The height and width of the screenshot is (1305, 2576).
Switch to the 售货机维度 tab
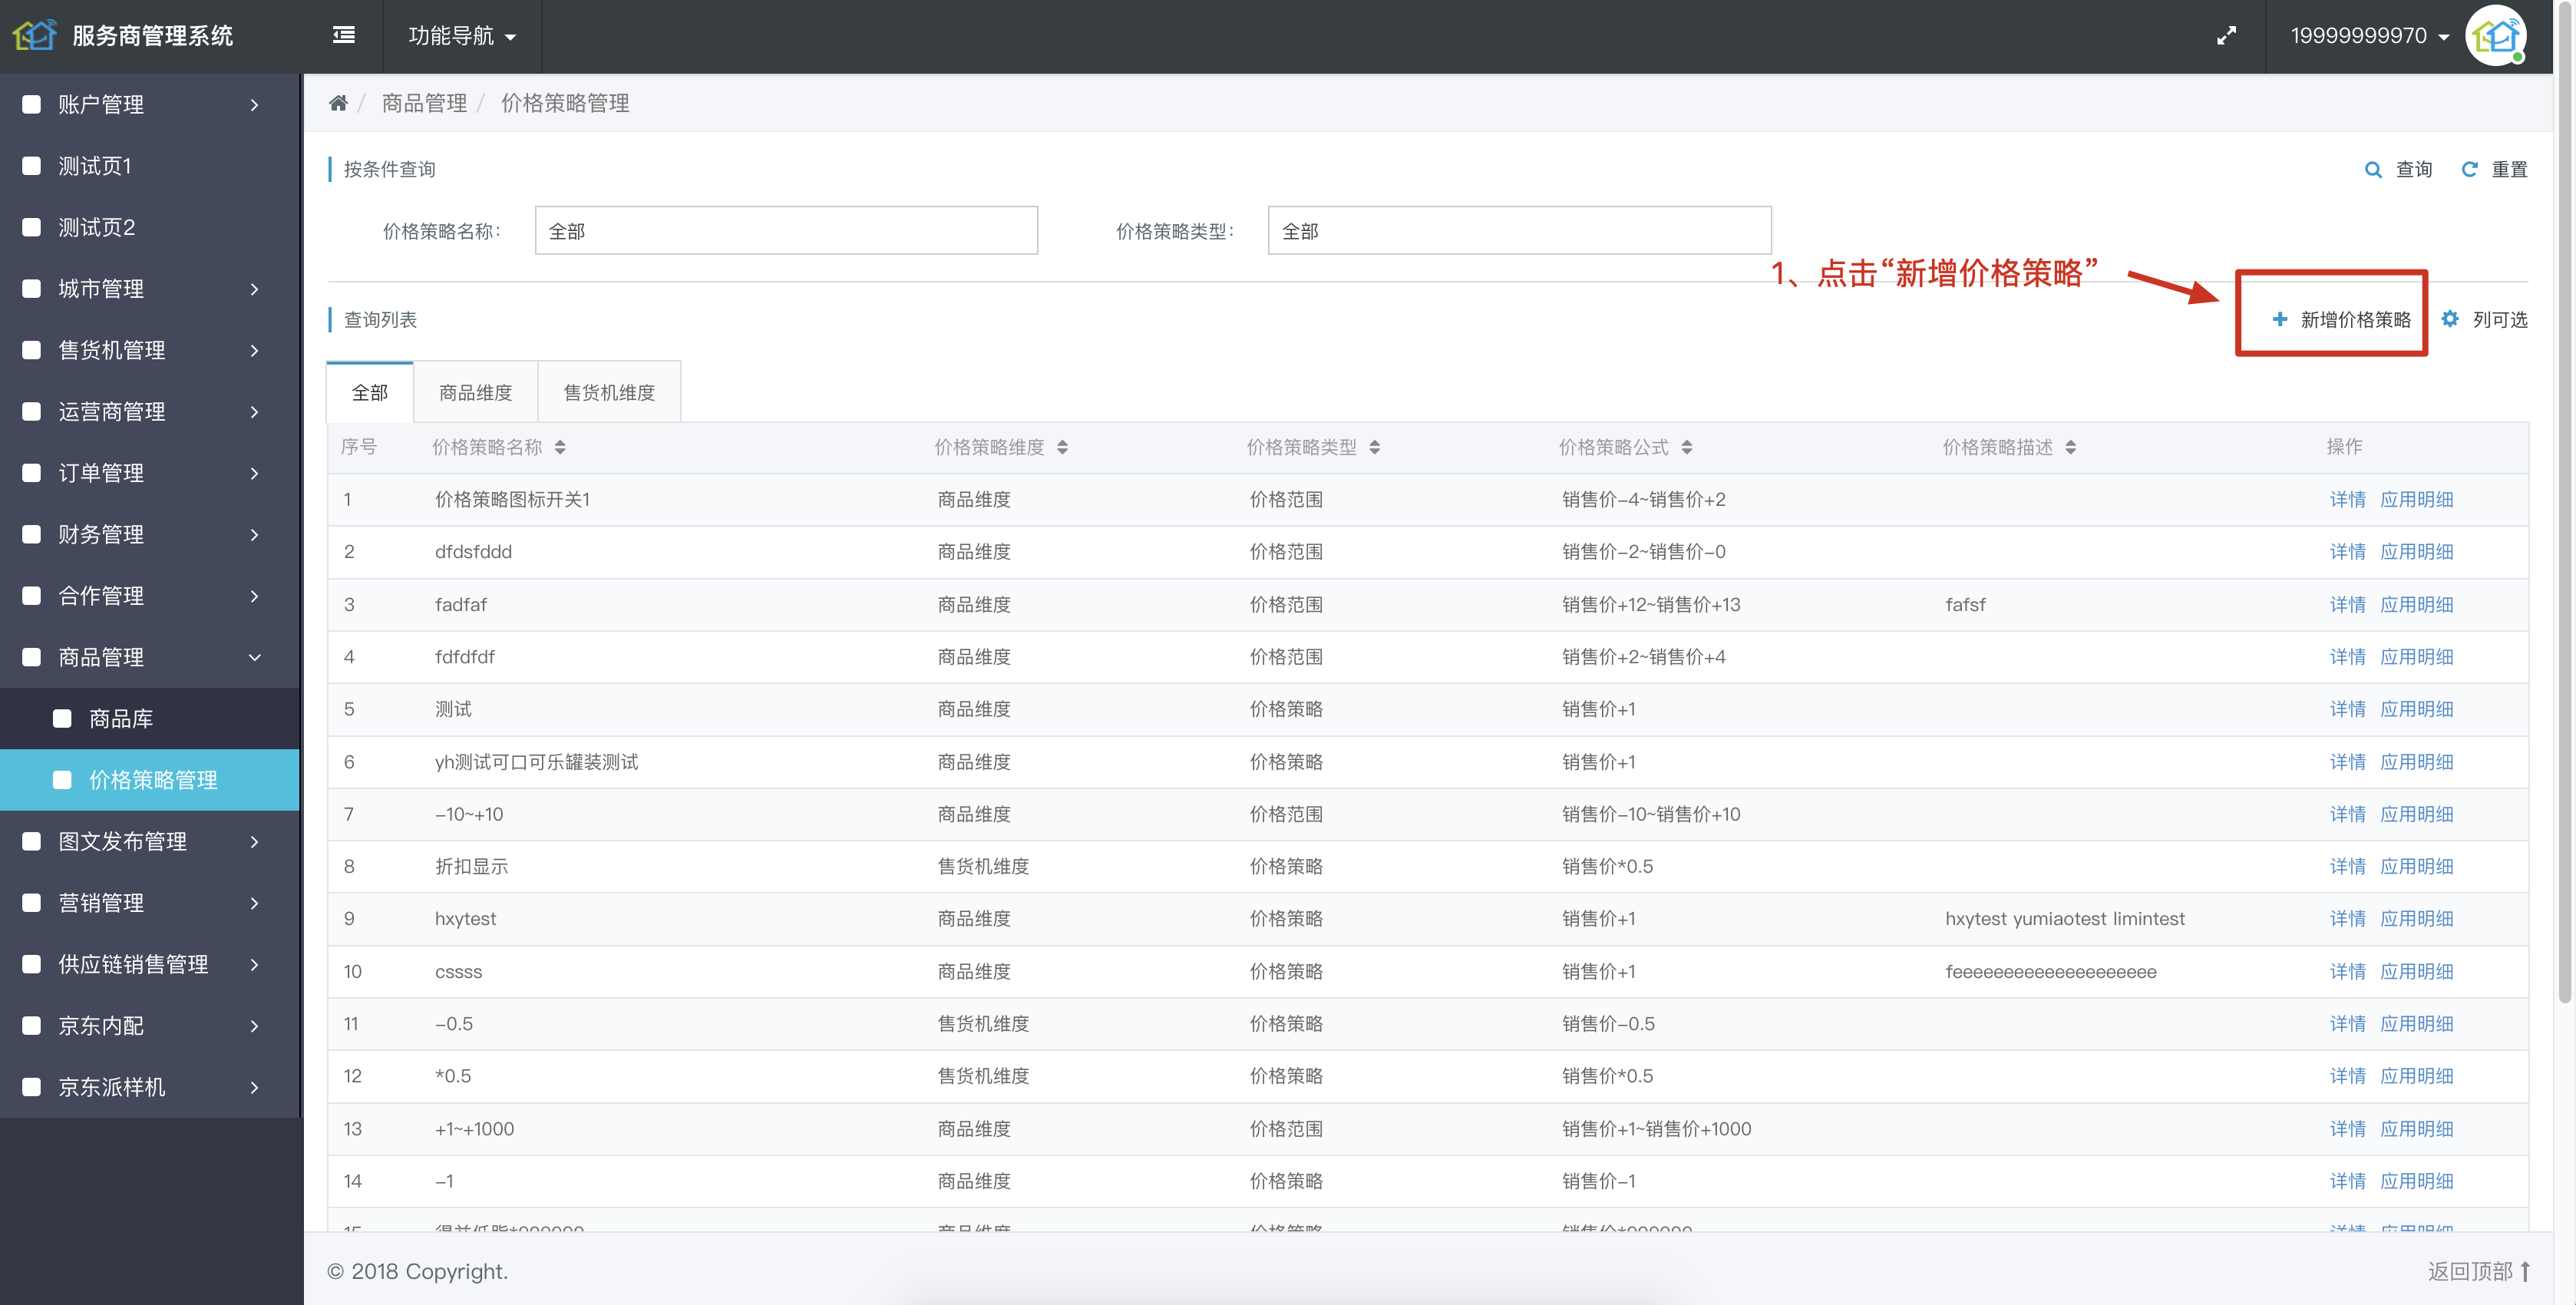click(609, 392)
